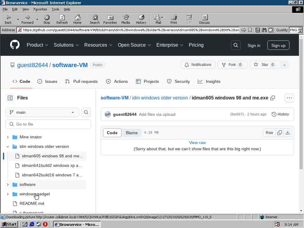
Task: Open the Product navigation dropdown
Action: [x=37, y=45]
